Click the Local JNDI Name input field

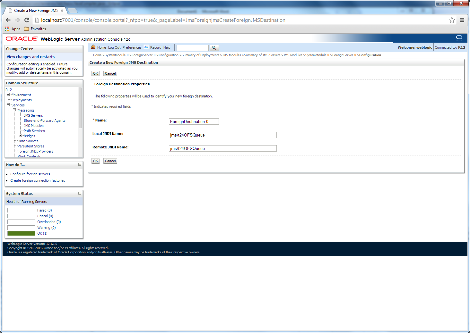click(x=222, y=135)
